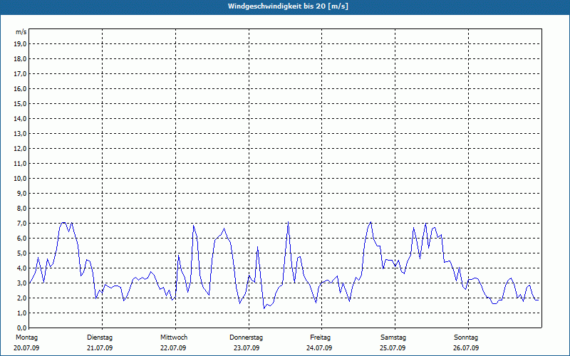Click the '1,0' axis label
Viewport: 570px width, 356px height.
(21, 313)
